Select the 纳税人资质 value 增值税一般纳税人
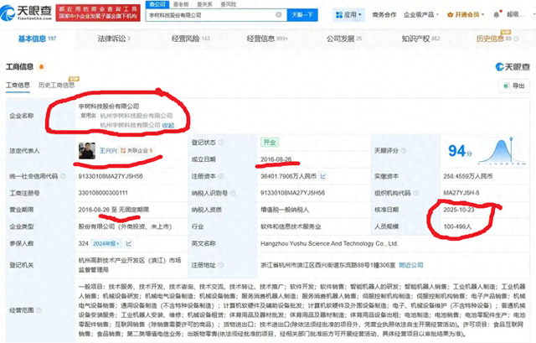Image resolution: width=536 pixels, height=343 pixels. coord(285,210)
